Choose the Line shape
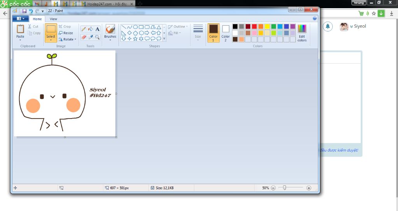 click(124, 27)
